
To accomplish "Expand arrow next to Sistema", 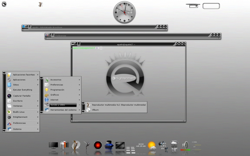I will click(x=38, y=129).
